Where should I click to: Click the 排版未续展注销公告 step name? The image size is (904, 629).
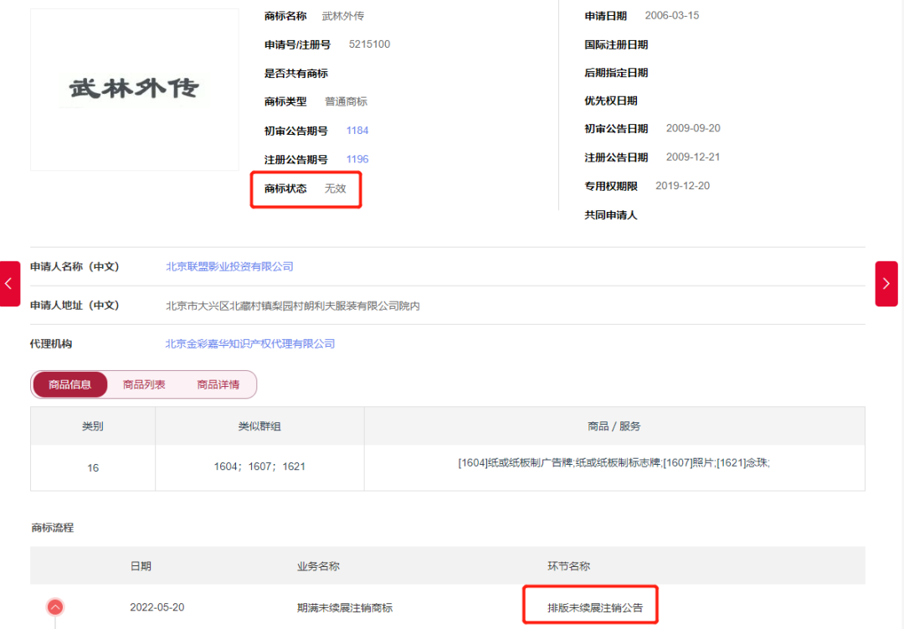pyautogui.click(x=595, y=608)
